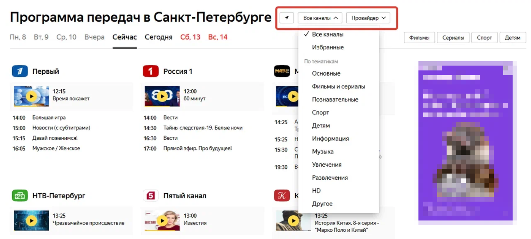Play the Чрезвычайное происшествие thumbnail

(x=31, y=221)
